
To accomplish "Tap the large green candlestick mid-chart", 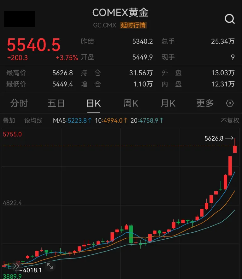I will (131, 234).
